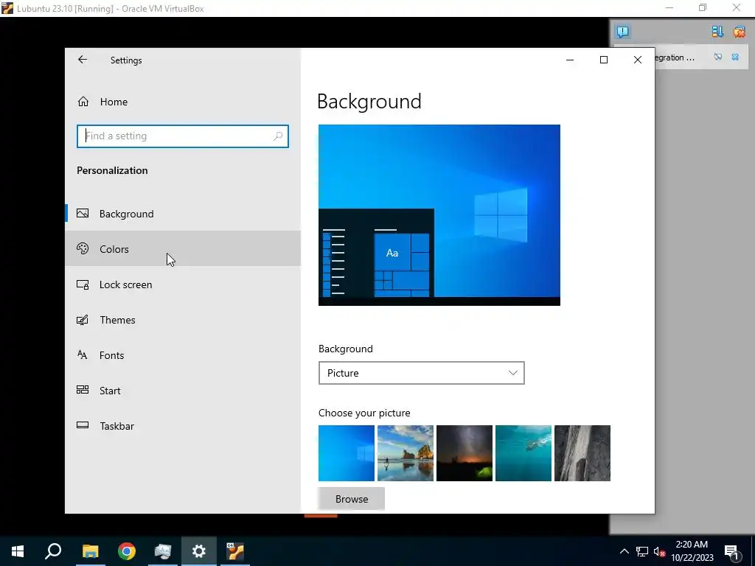
Task: Click the Settings gear on taskbar
Action: (x=199, y=551)
